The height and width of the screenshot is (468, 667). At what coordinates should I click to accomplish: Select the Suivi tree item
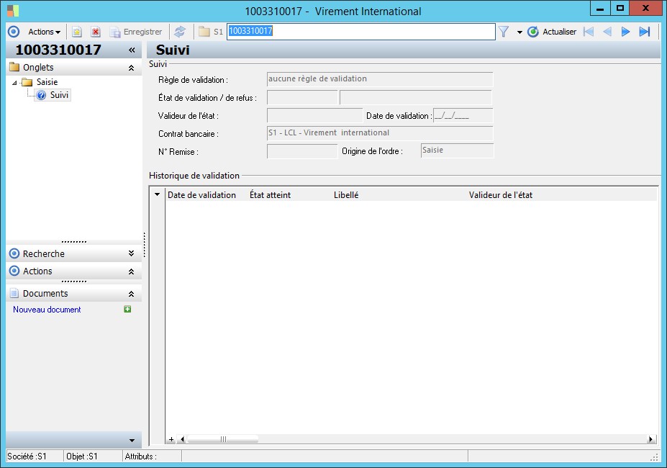[x=59, y=95]
